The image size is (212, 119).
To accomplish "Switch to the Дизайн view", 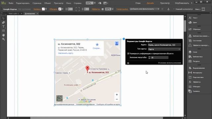I will click(x=150, y=3).
